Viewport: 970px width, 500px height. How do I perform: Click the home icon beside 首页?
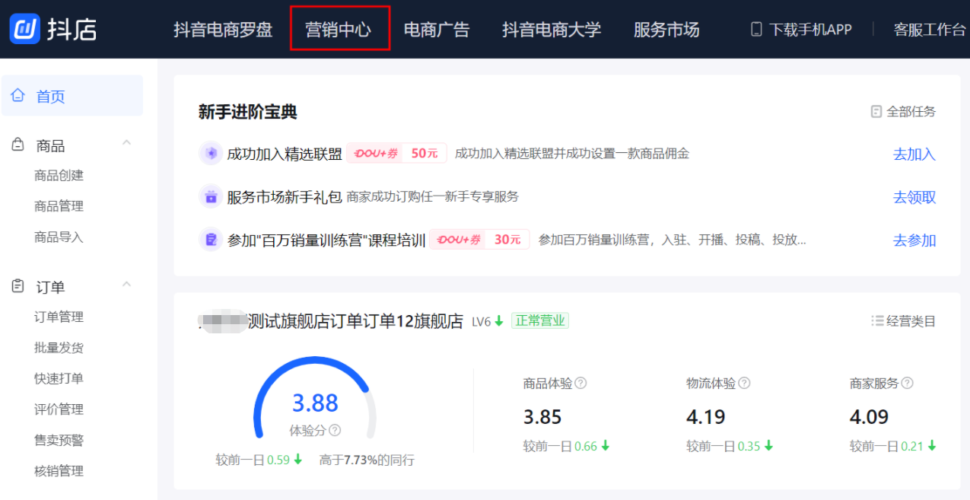[18, 96]
